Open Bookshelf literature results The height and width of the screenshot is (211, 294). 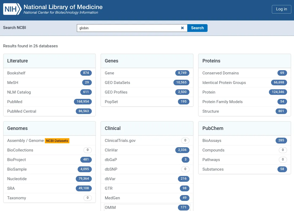coord(16,73)
